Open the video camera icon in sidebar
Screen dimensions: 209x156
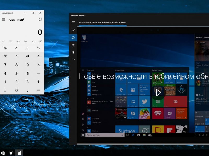click(73, 60)
